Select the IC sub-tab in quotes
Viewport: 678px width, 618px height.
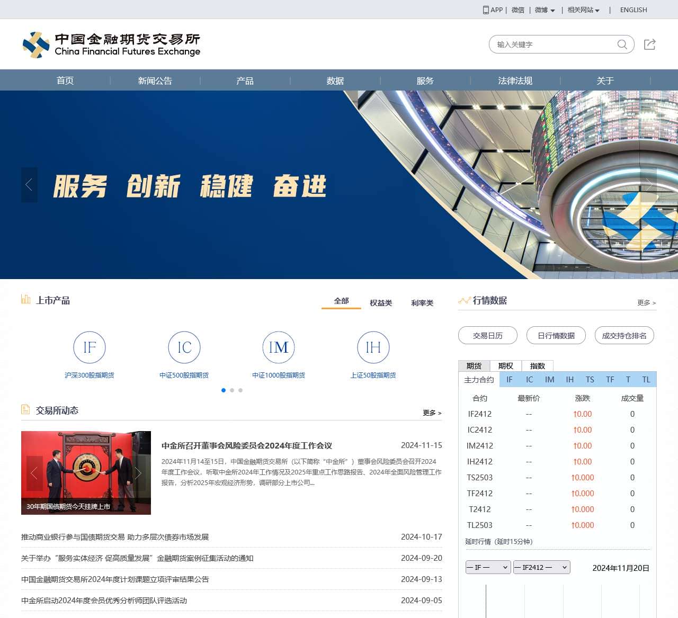[x=530, y=380]
